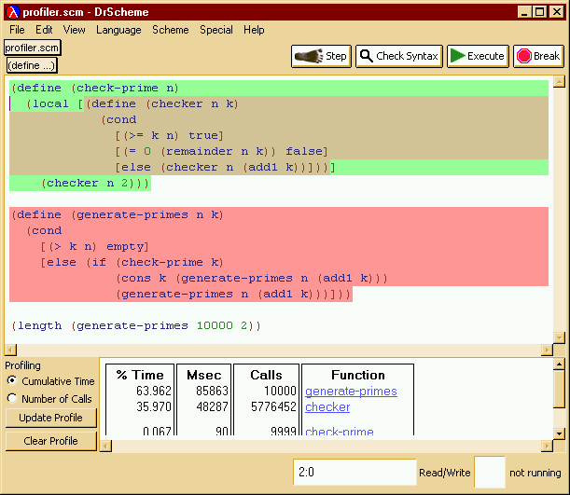The width and height of the screenshot is (570, 495).
Task: Stop evaluation with the Break button
Action: point(538,56)
